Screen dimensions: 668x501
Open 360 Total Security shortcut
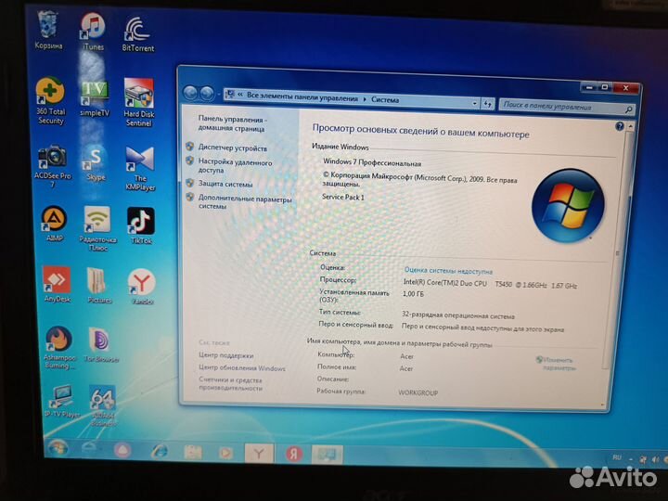(50, 101)
